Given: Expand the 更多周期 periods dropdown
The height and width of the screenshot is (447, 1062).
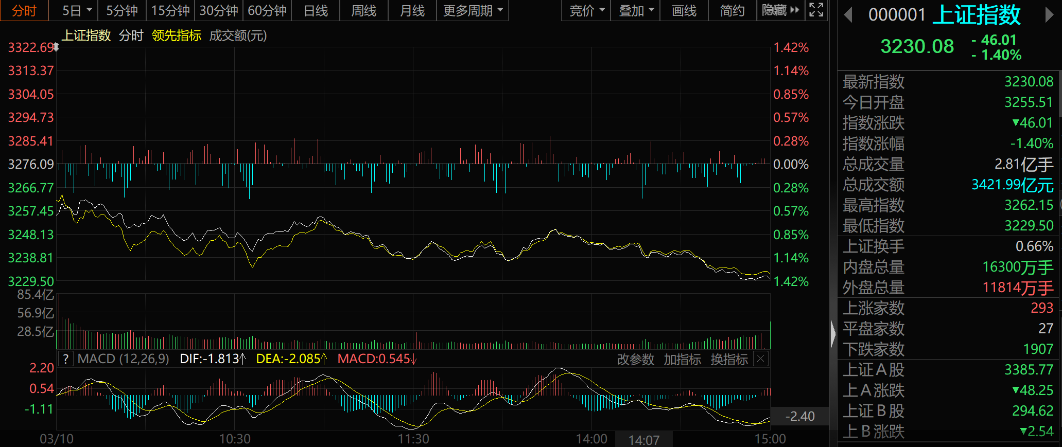Looking at the screenshot, I should (x=473, y=10).
